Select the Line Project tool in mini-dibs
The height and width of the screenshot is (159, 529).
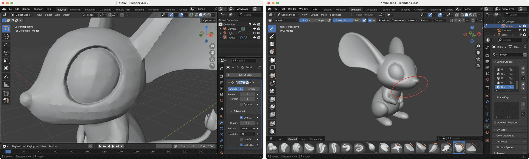point(272,91)
